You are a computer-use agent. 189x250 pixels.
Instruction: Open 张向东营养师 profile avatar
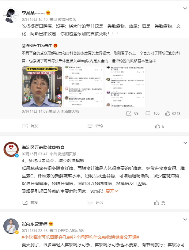(11, 226)
